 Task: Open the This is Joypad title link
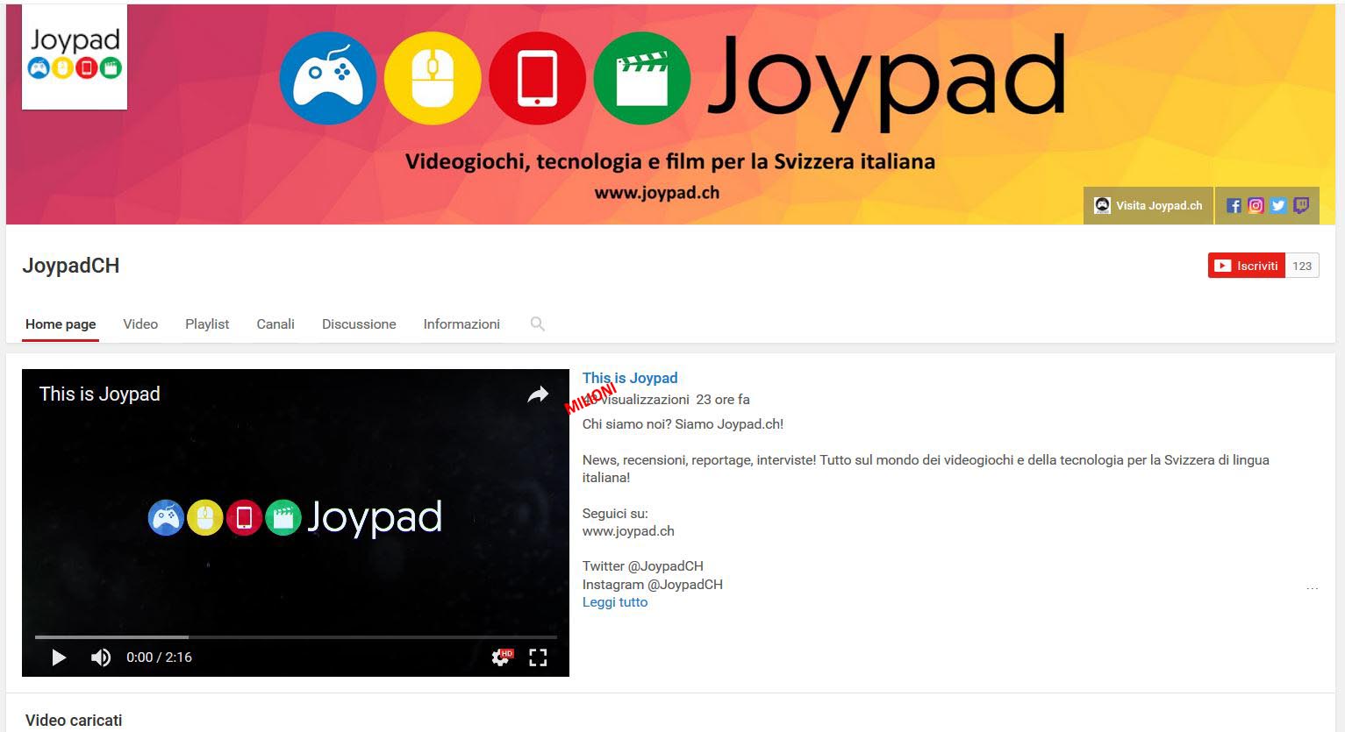(630, 378)
